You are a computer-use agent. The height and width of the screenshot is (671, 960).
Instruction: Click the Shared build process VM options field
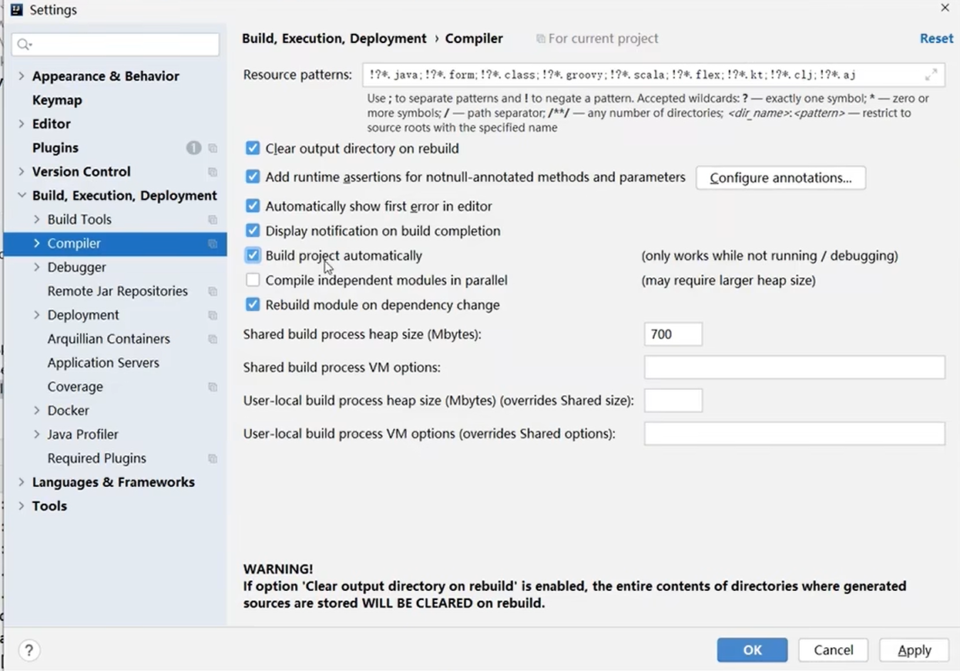(x=794, y=367)
